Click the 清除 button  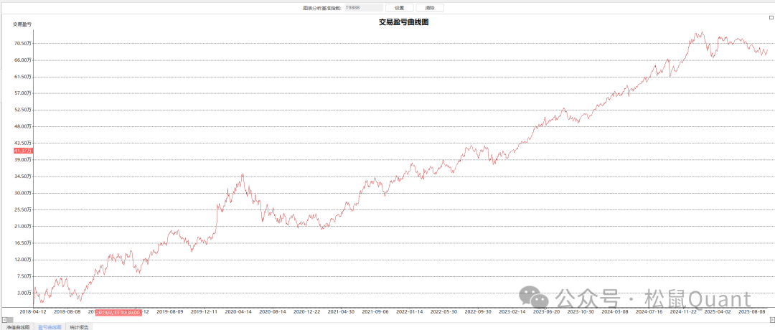(430, 8)
